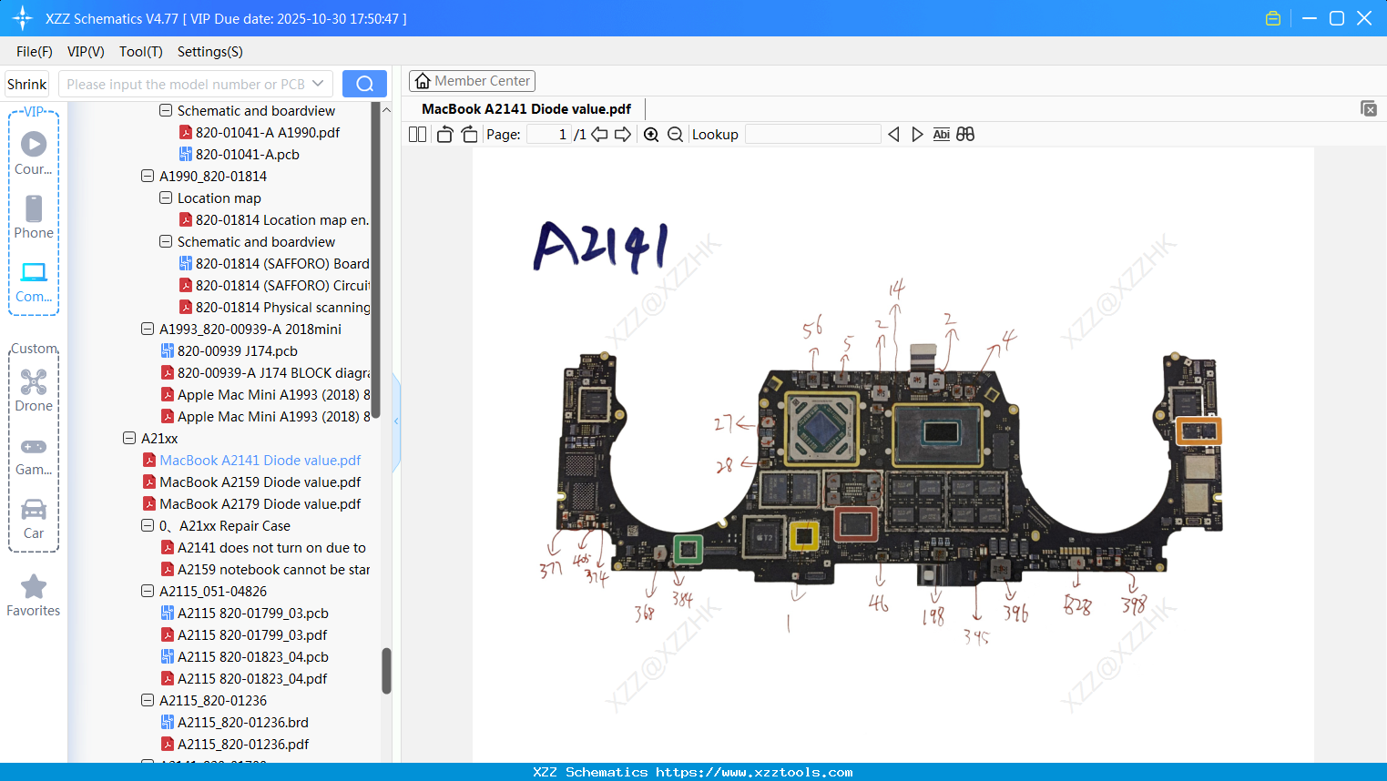Open 820-01814 Physical scanning file
Viewport: 1387px width, 781px height.
pos(273,308)
